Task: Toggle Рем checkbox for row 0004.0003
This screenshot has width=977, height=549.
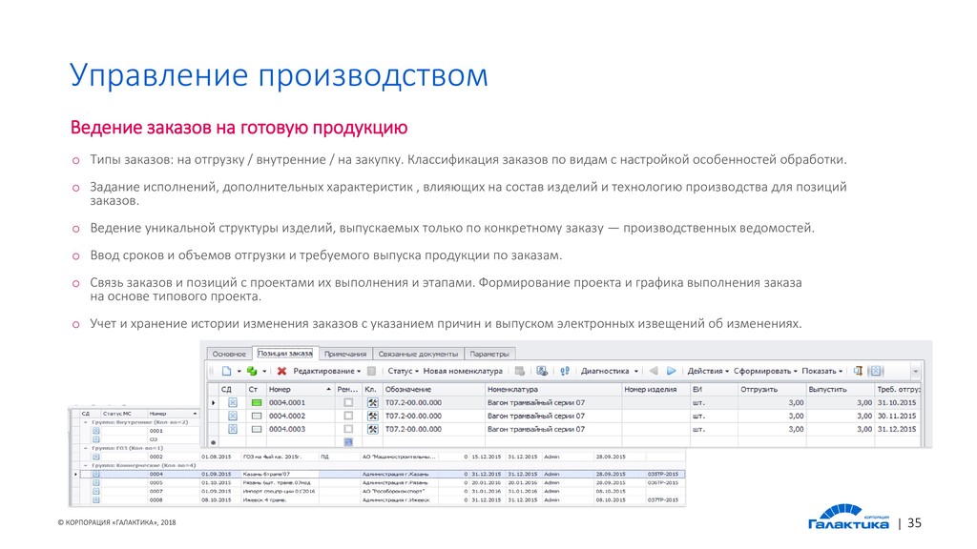Action: [x=348, y=429]
